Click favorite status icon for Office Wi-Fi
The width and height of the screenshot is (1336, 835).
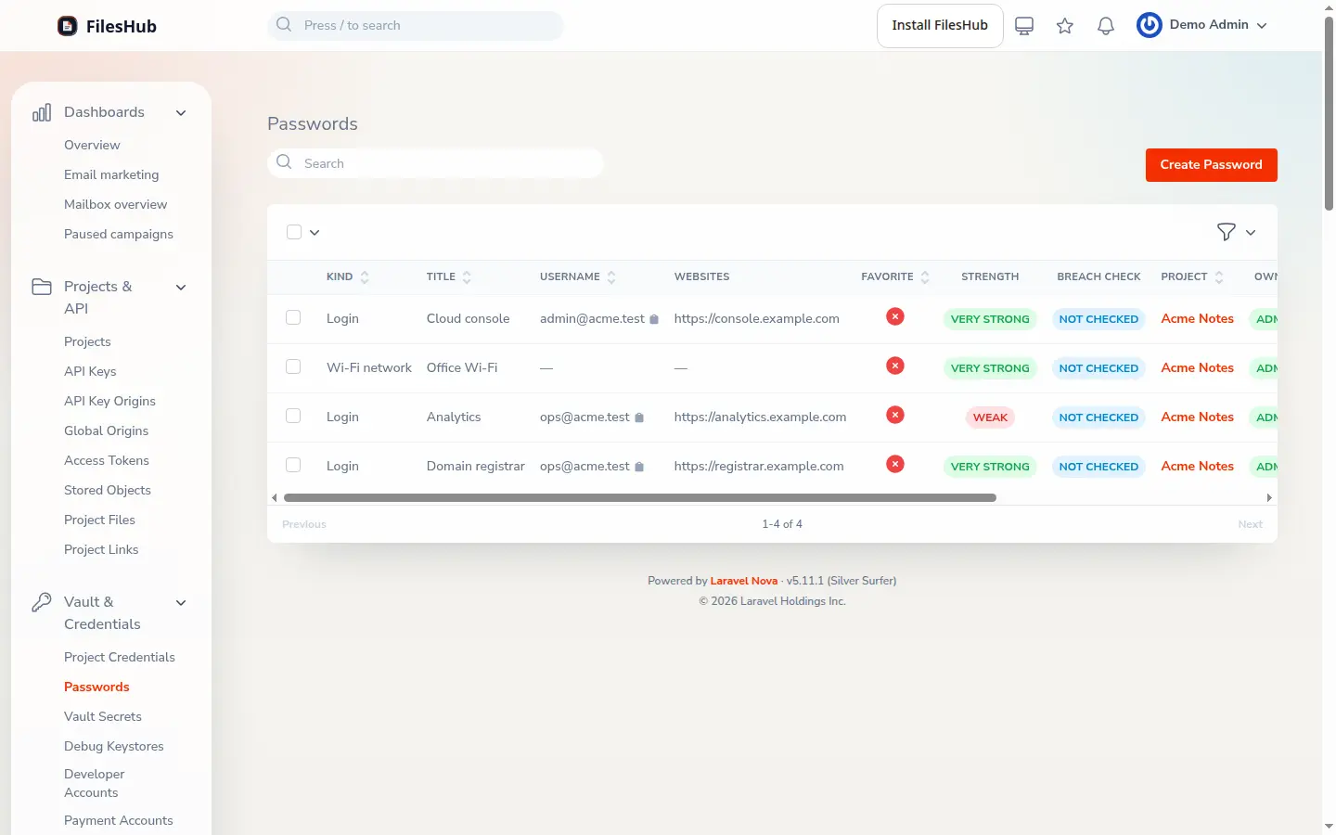point(895,366)
